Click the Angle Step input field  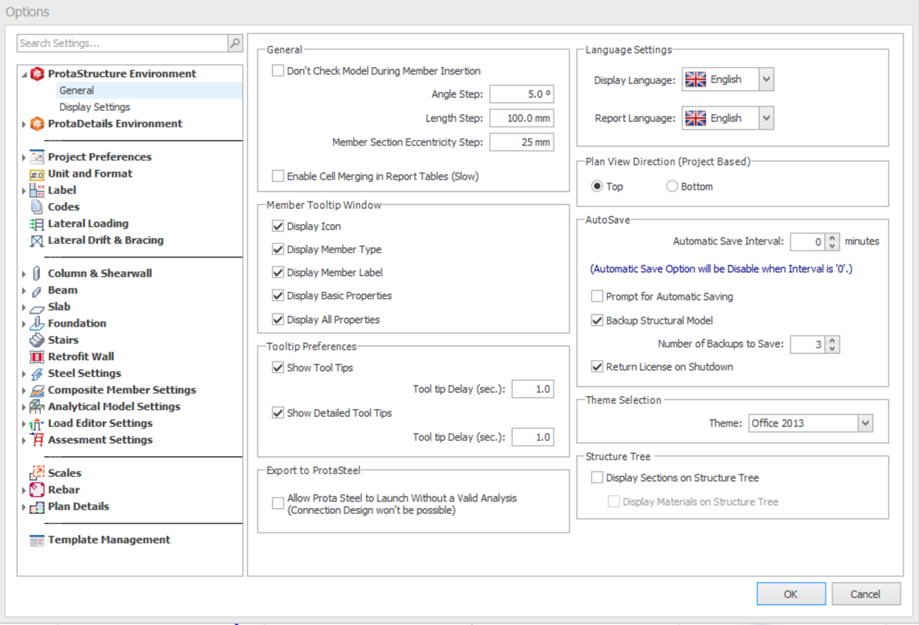(521, 95)
